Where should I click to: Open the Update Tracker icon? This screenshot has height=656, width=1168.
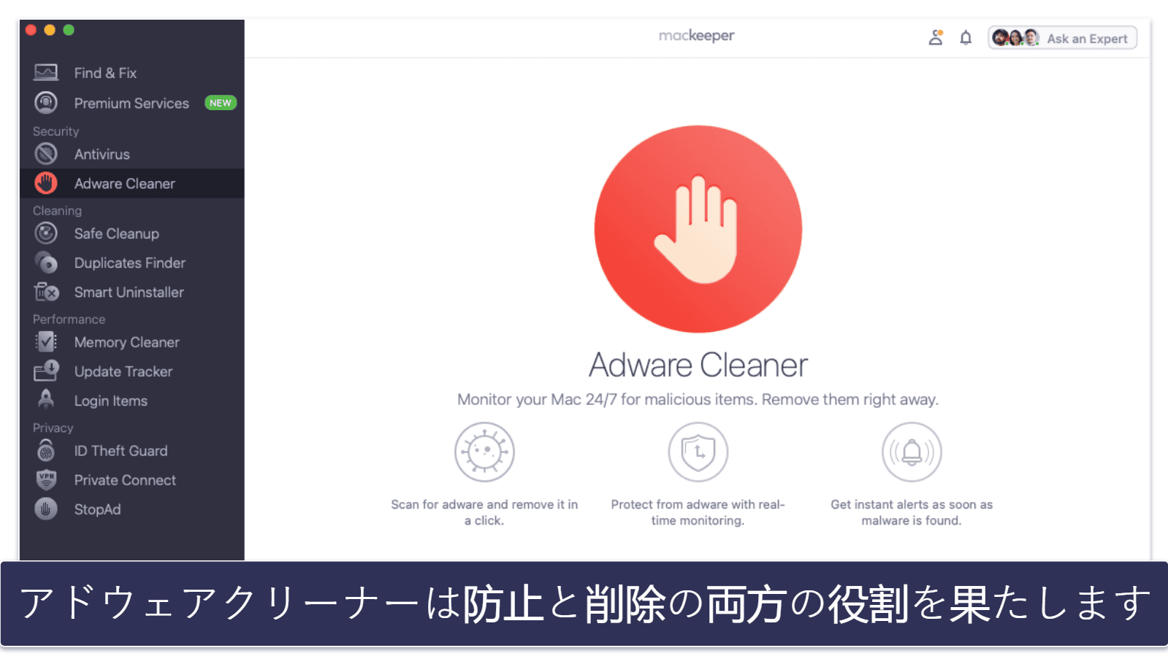46,371
